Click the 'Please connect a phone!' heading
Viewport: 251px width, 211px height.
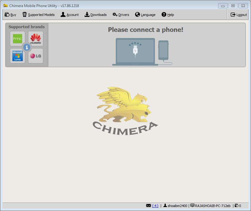[x=145, y=30]
